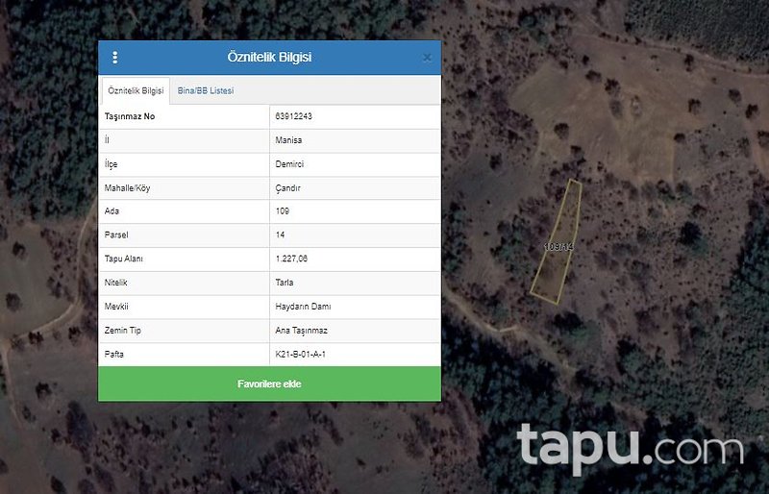769x494 pixels.
Task: Click the Mahalle/Köy label
Action: click(128, 187)
